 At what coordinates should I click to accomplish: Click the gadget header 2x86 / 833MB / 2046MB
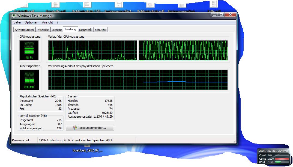tap(273, 151)
